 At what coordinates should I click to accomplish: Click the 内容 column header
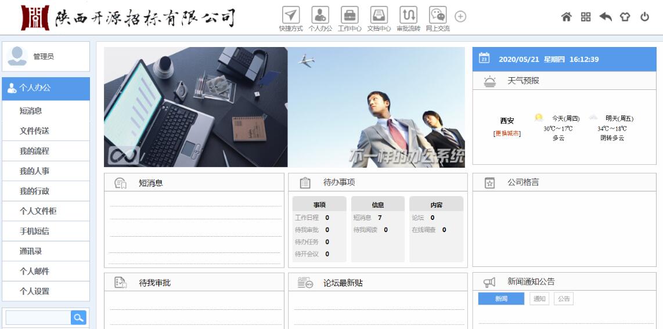click(437, 205)
